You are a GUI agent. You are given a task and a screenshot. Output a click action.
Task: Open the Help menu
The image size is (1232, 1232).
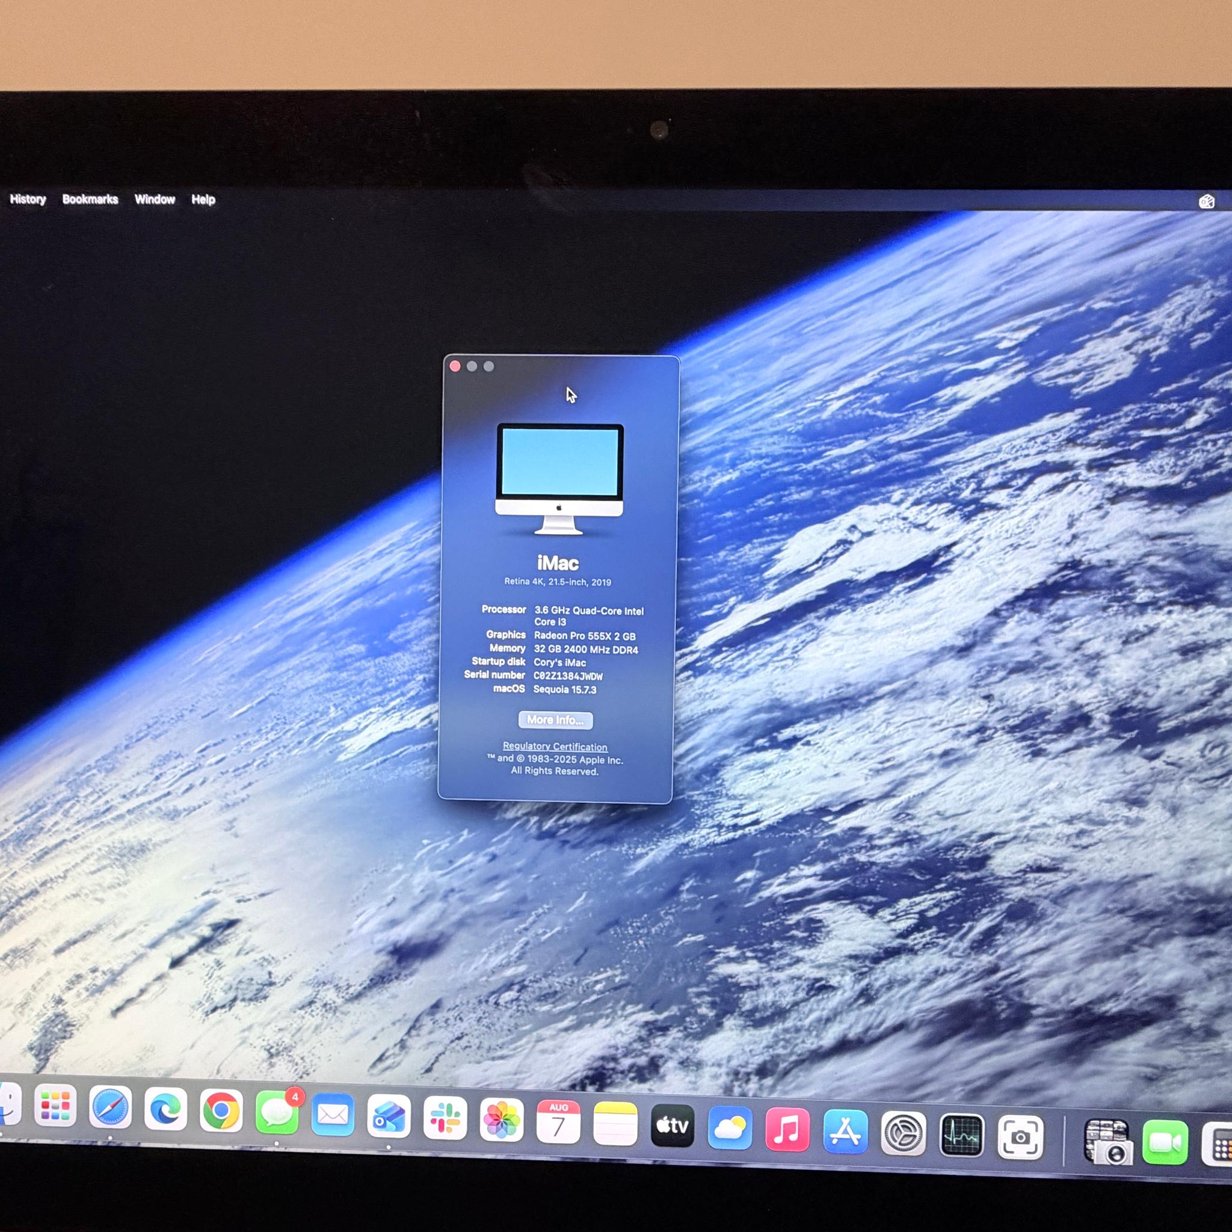(x=203, y=200)
